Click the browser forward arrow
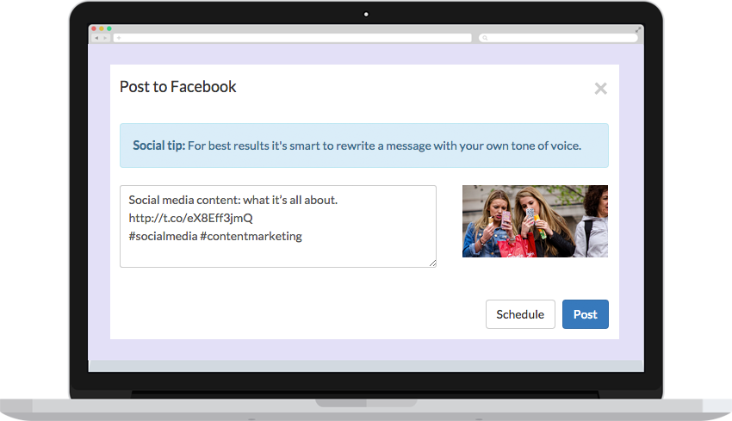The height and width of the screenshot is (421, 732). (105, 38)
